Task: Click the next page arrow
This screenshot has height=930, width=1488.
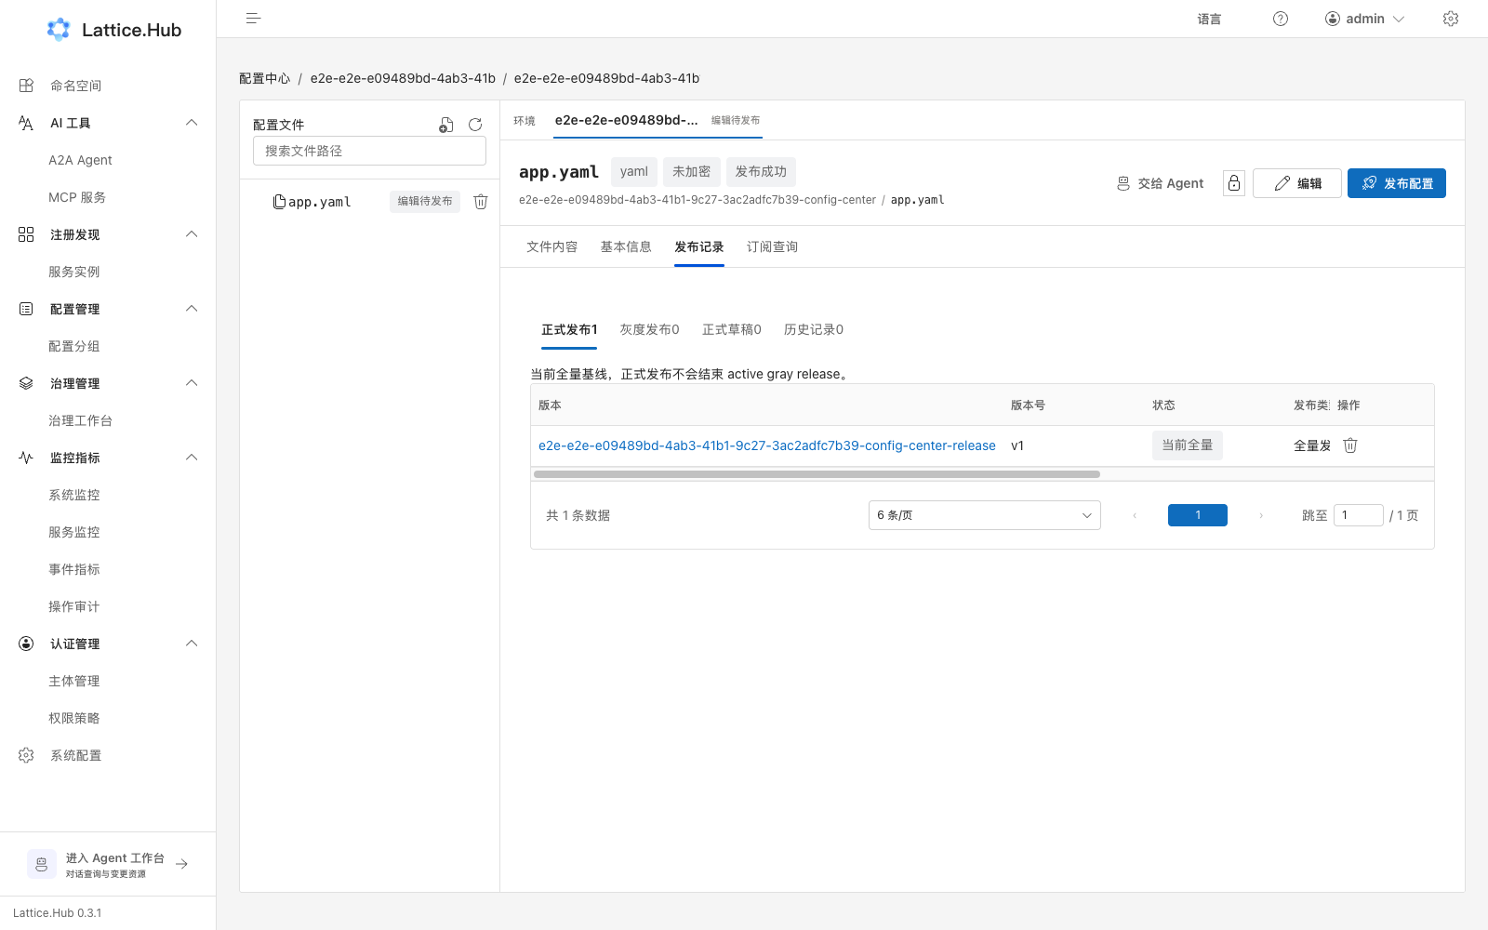Action: pyautogui.click(x=1261, y=515)
